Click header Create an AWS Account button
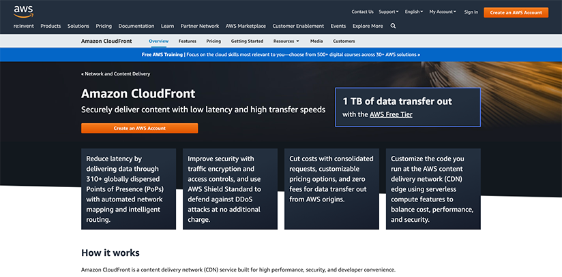562x277 pixels. point(516,12)
